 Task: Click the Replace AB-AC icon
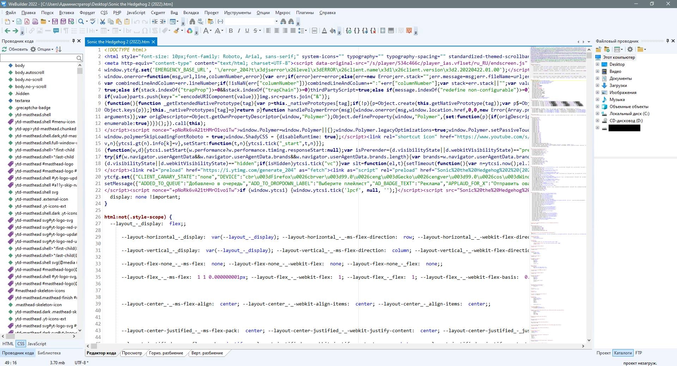(x=201, y=21)
